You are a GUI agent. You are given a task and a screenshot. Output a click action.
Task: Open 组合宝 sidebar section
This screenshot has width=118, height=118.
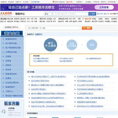(x=12, y=69)
